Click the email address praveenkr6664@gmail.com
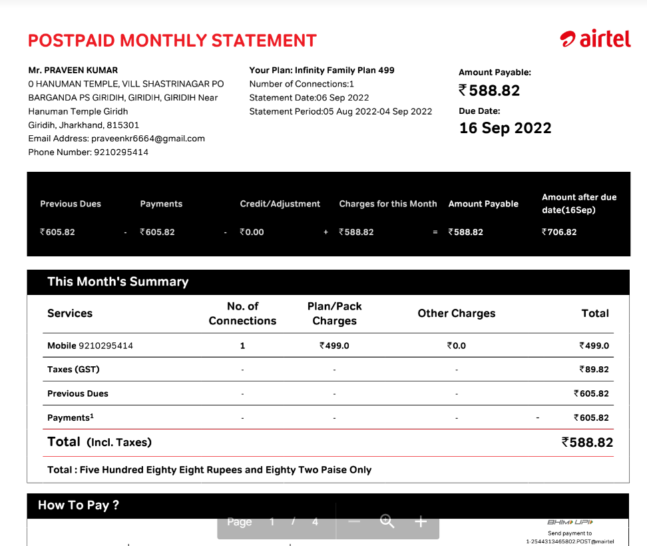The width and height of the screenshot is (647, 546). pos(148,138)
